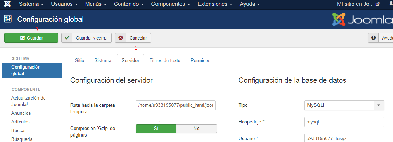Switch to the Sitio tab
Viewport: 393px width, 142px height.
click(79, 61)
